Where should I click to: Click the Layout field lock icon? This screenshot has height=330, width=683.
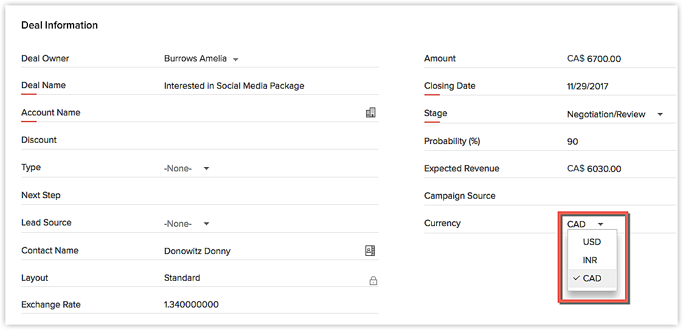373,281
